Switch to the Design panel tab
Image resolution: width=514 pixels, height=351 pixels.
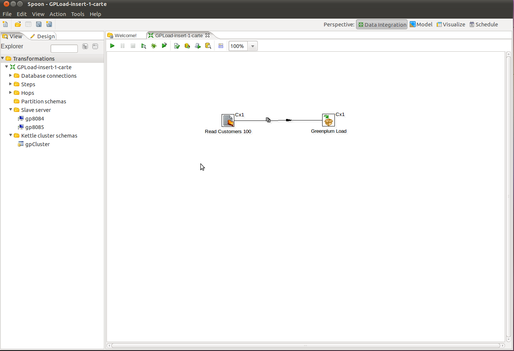pyautogui.click(x=42, y=36)
